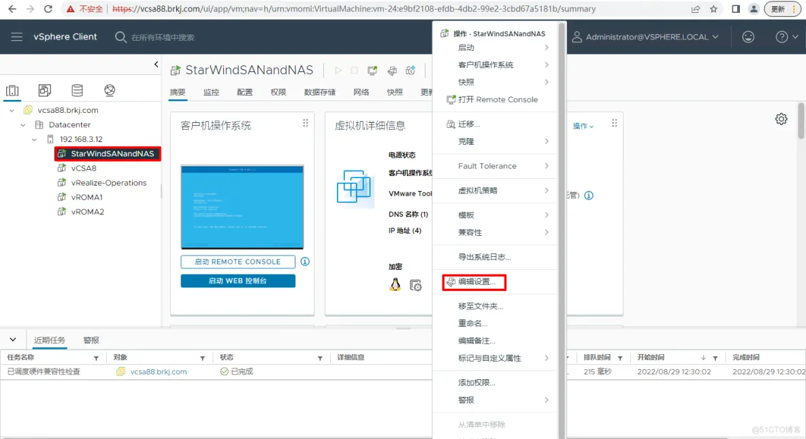Image resolution: width=806 pixels, height=439 pixels.
Task: Open Networking inventory view
Action: pos(110,91)
